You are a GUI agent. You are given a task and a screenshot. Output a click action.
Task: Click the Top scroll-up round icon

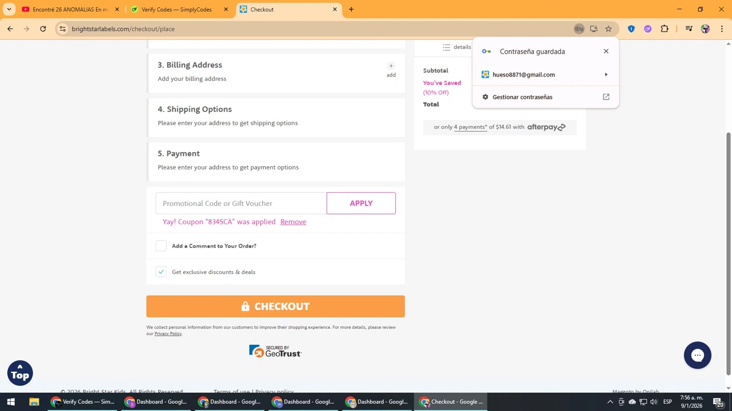click(x=20, y=373)
